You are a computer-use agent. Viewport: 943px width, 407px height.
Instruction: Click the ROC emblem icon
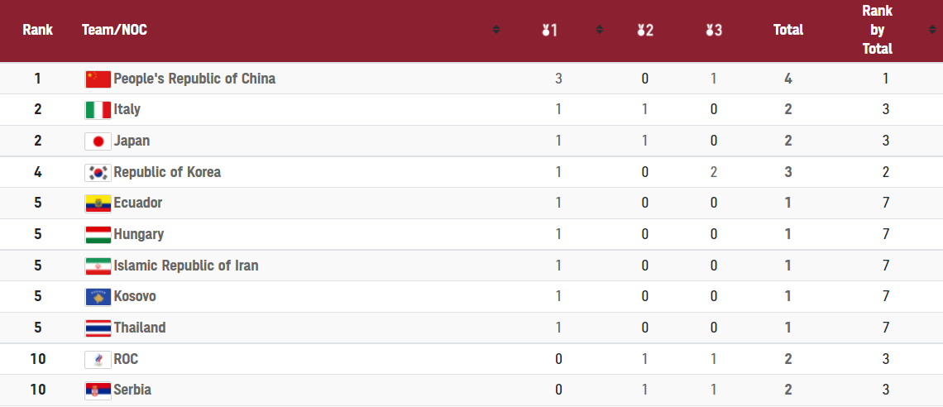click(98, 360)
